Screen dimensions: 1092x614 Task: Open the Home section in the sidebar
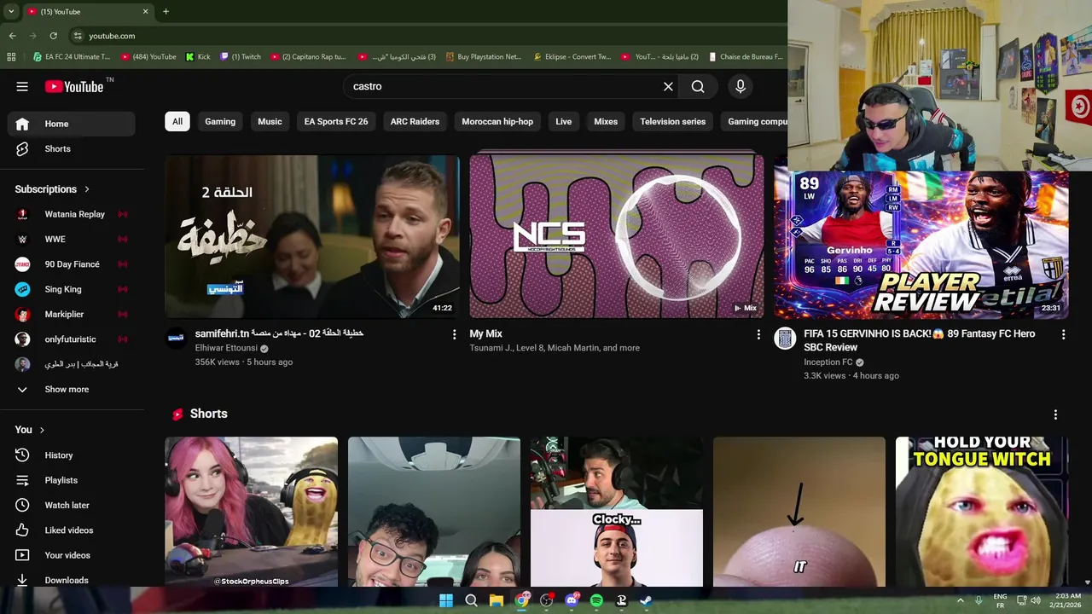pos(72,124)
